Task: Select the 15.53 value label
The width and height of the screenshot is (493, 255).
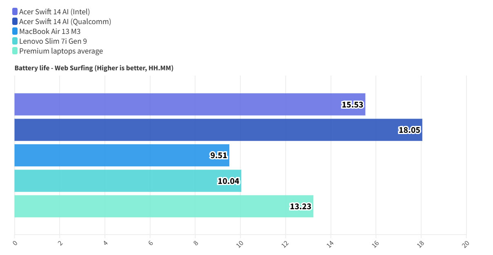Action: pos(352,105)
